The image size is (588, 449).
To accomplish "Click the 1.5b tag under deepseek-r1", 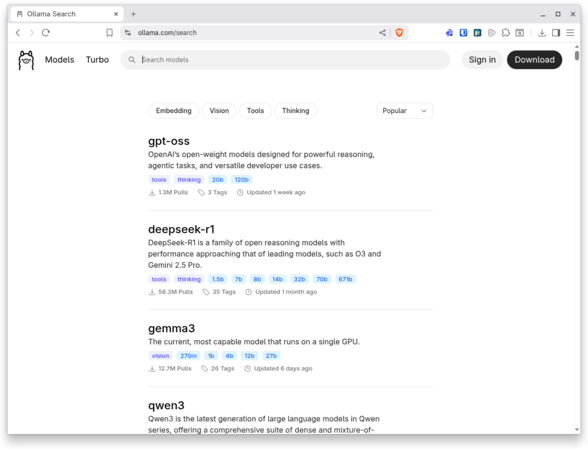I will [218, 279].
